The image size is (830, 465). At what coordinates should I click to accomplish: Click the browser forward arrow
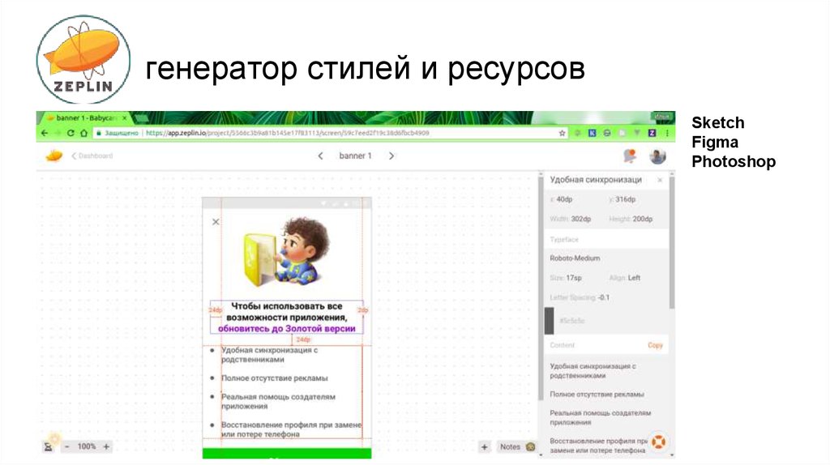coord(58,134)
